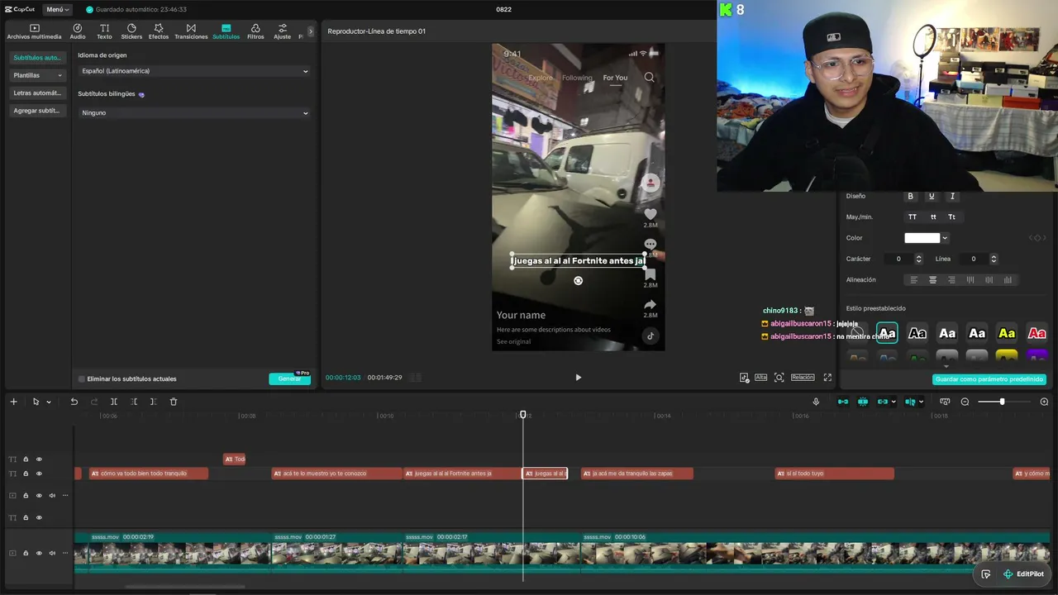The width and height of the screenshot is (1058, 595).
Task: Zoom out the timeline
Action: coord(965,402)
